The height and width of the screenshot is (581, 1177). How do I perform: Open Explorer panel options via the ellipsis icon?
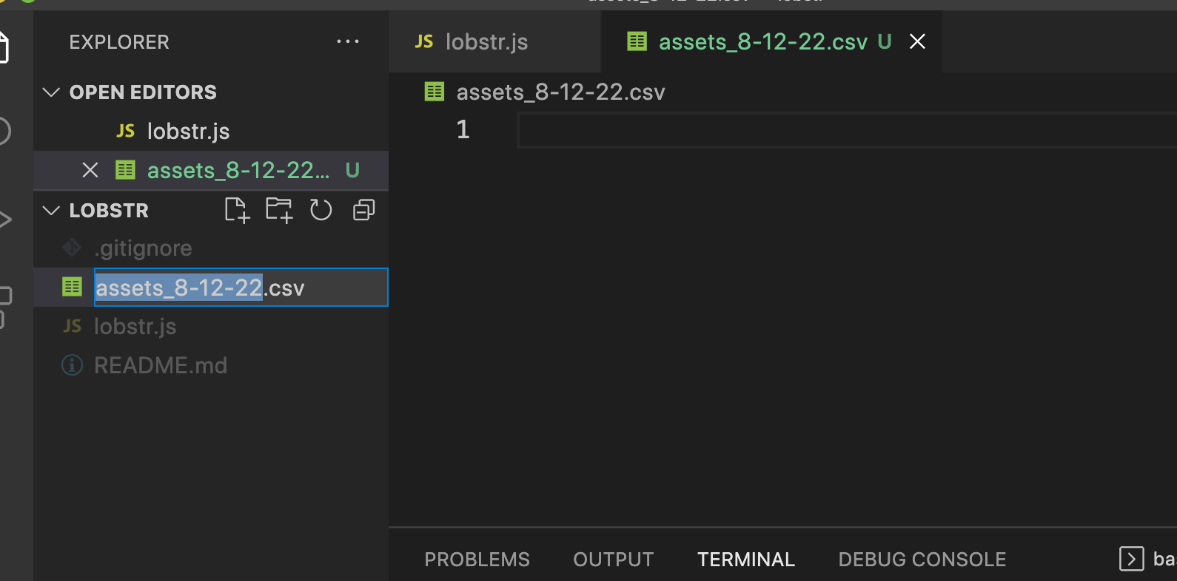[348, 41]
